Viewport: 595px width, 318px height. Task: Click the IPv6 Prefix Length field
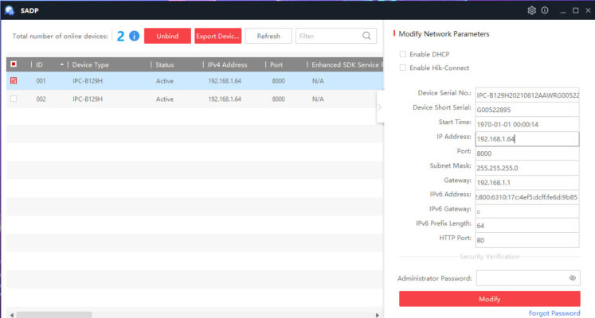click(527, 226)
